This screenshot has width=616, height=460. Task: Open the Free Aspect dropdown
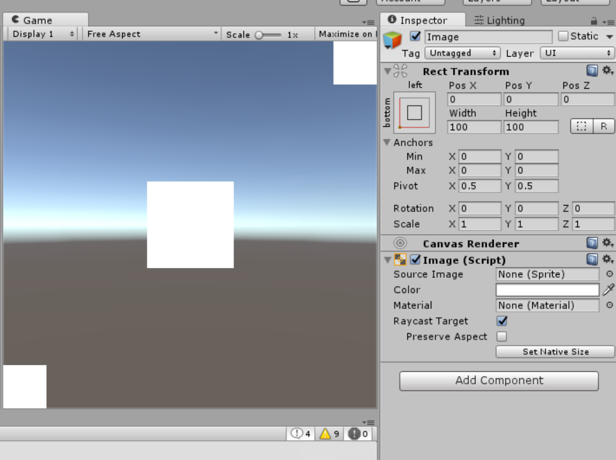[152, 34]
